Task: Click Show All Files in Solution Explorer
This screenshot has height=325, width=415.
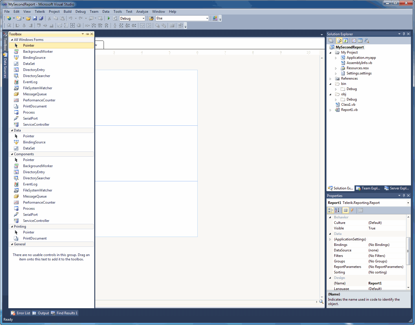Action: pos(339,41)
